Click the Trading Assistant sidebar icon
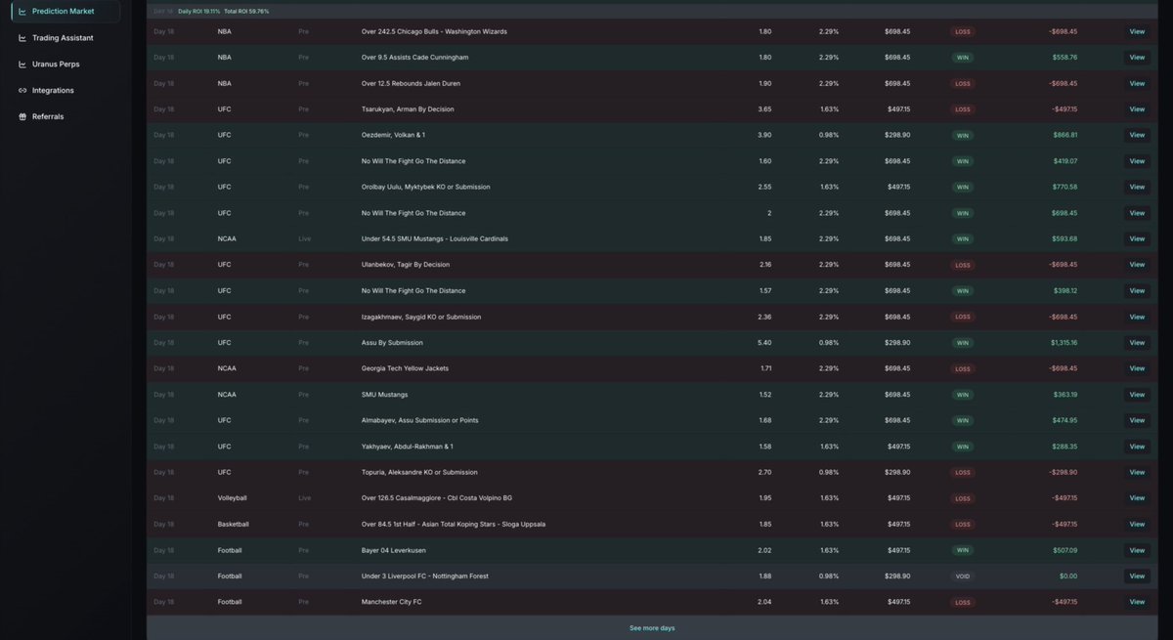 tap(22, 38)
